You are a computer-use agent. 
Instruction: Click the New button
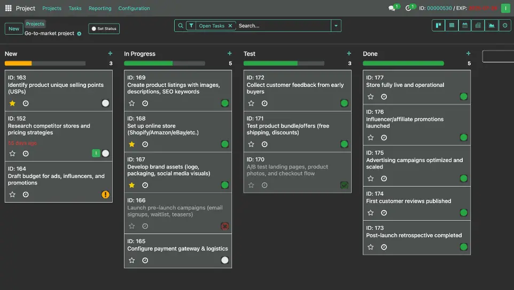click(x=14, y=29)
